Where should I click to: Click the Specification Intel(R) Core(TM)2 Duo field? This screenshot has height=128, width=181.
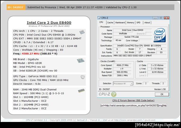[x=139, y=46]
